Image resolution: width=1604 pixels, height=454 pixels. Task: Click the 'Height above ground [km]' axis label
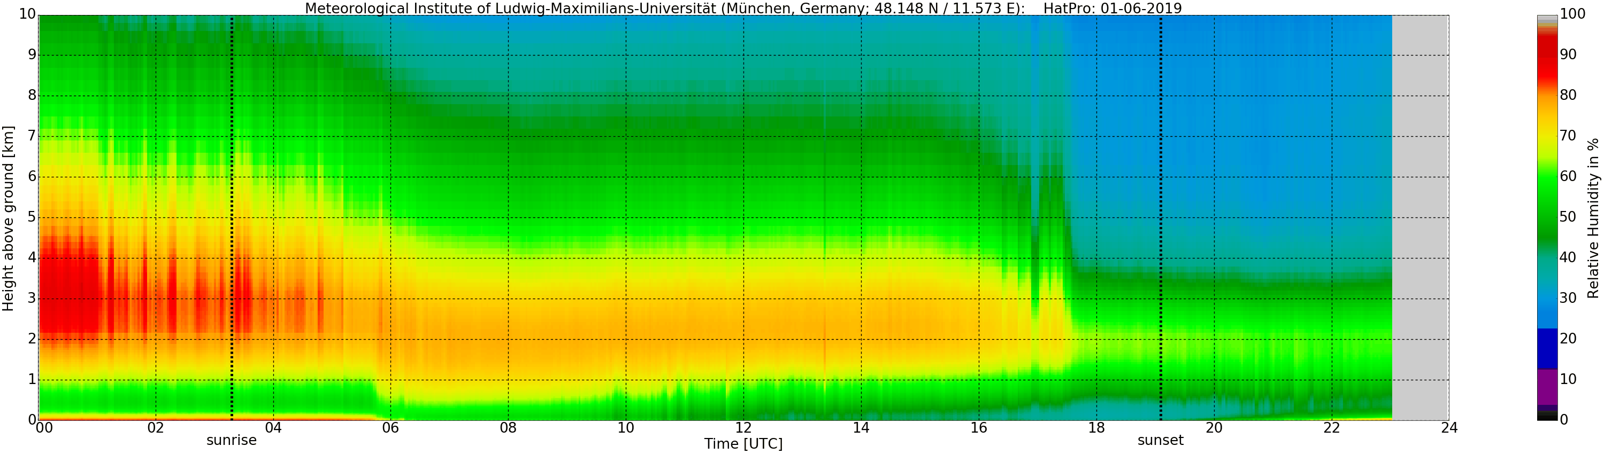[8, 218]
